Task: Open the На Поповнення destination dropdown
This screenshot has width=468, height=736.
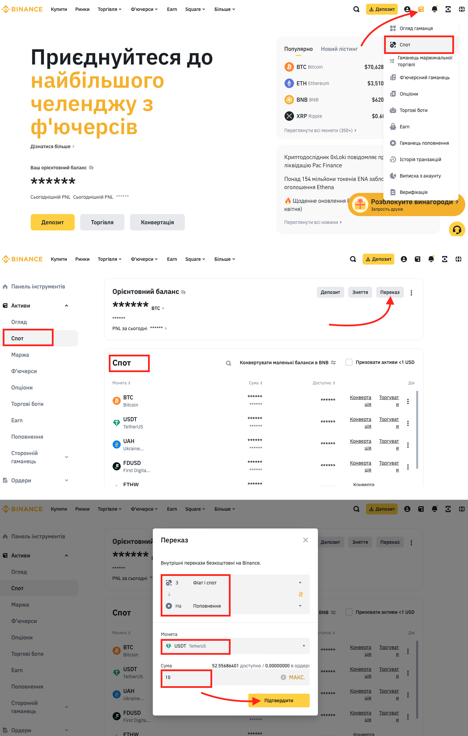Action: (235, 606)
